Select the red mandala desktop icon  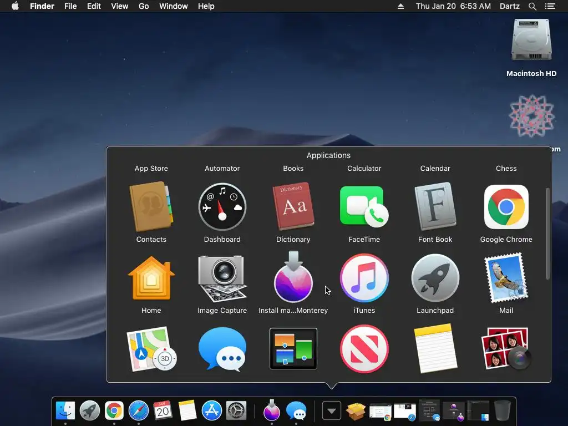pyautogui.click(x=531, y=116)
